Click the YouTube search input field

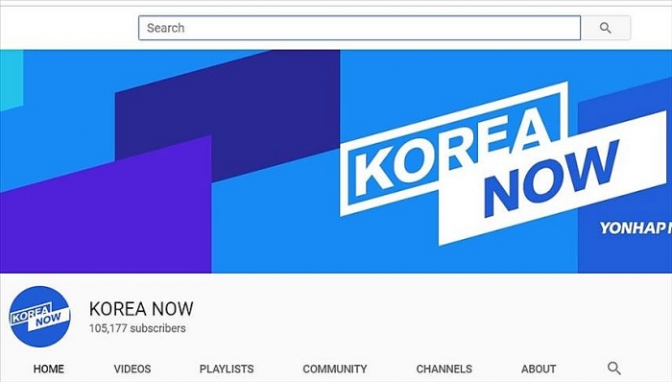click(359, 28)
